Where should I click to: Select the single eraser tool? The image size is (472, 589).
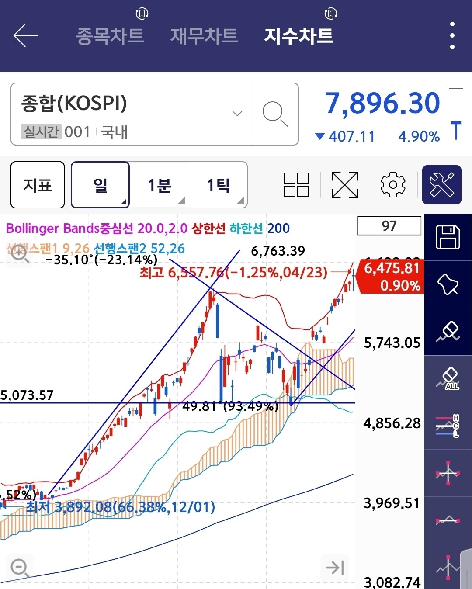(x=448, y=332)
